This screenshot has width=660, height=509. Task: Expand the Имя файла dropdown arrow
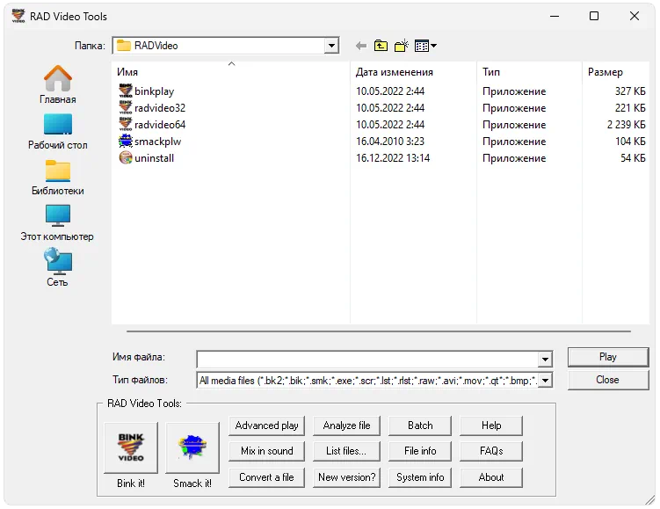(x=545, y=360)
